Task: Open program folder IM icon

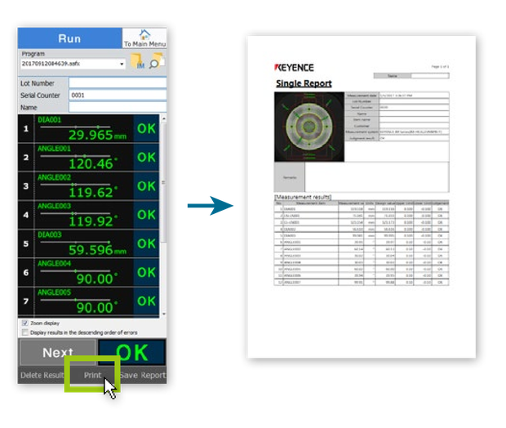Action: 137,60
